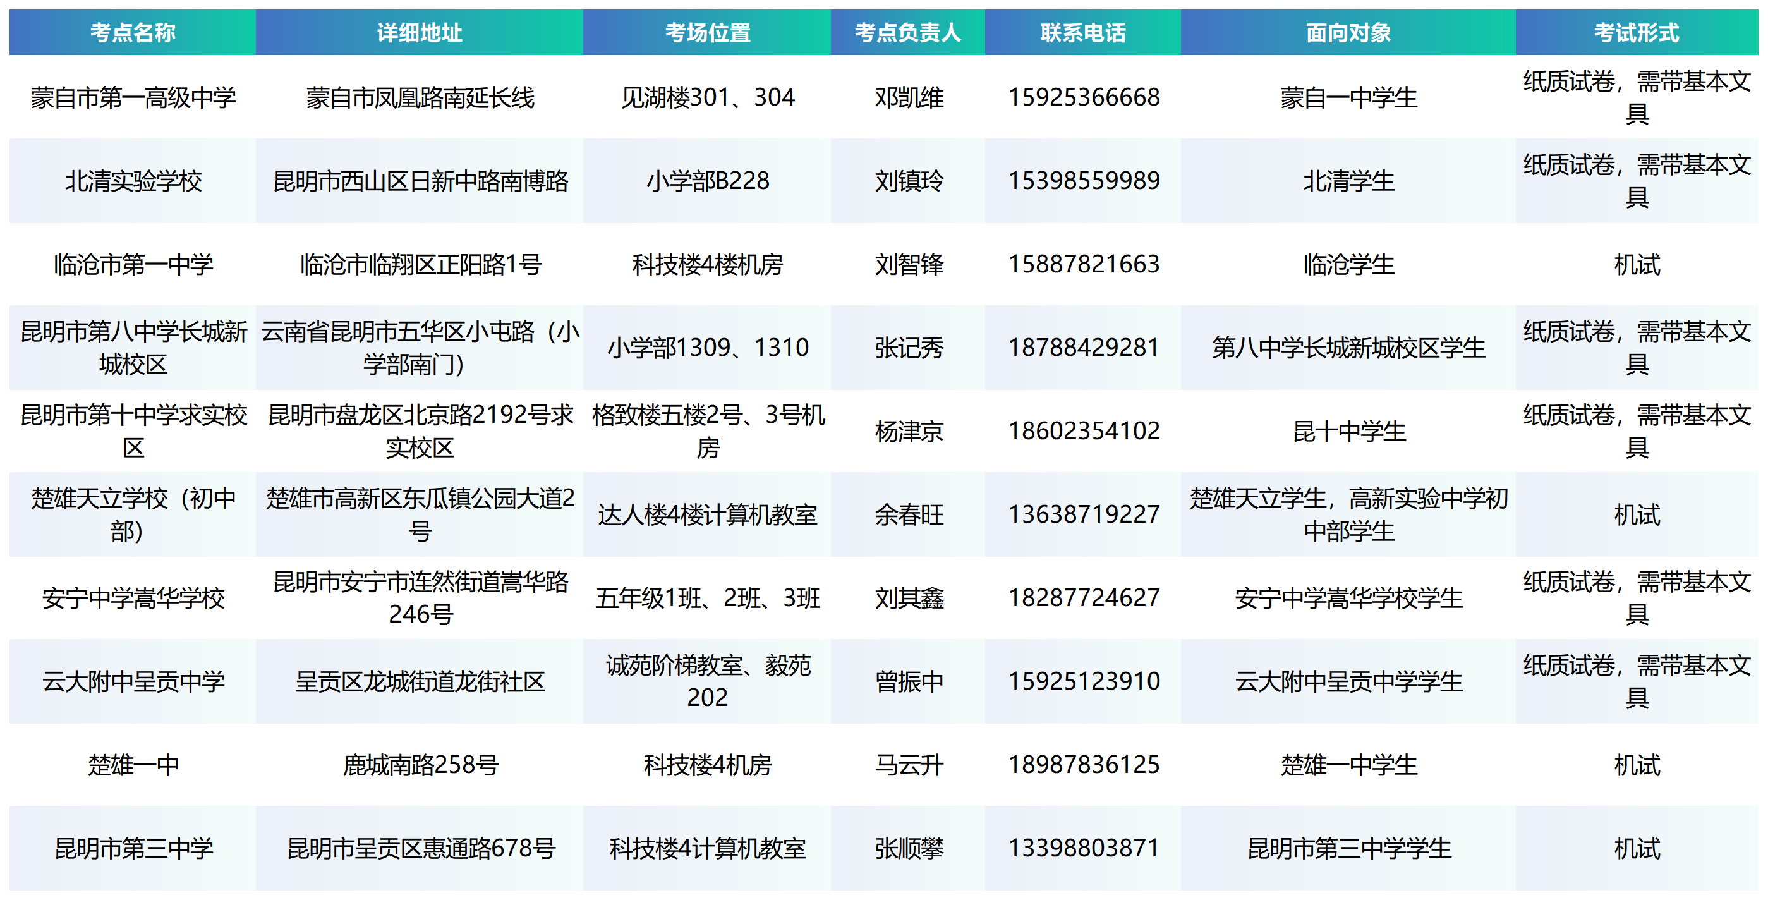Select contact person 张记秀

(x=909, y=348)
